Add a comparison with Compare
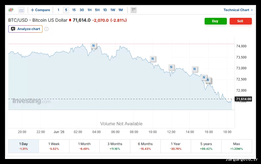 [41, 10]
